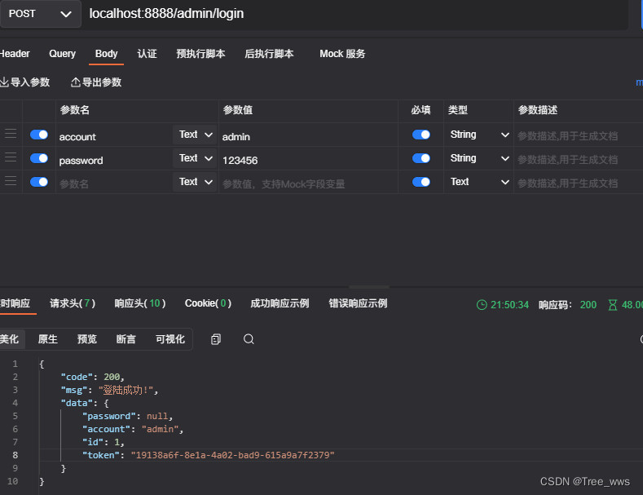Image resolution: width=643 pixels, height=495 pixels.
Task: Click drag-handle icon of empty row
Action: click(x=11, y=181)
